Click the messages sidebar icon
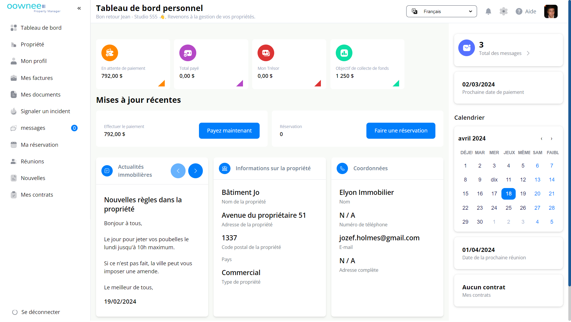 pyautogui.click(x=14, y=128)
